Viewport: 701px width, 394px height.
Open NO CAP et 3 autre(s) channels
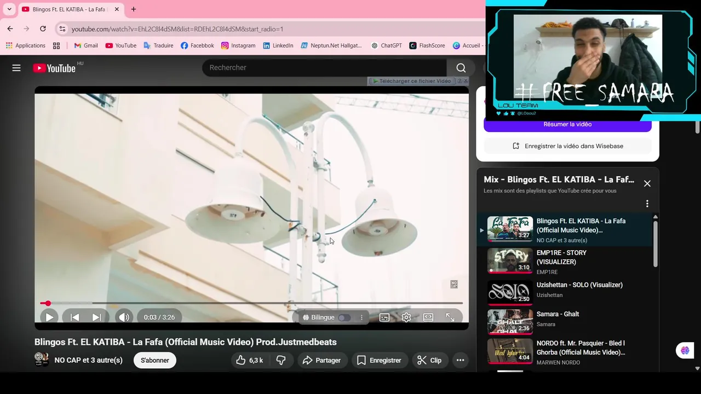(89, 360)
